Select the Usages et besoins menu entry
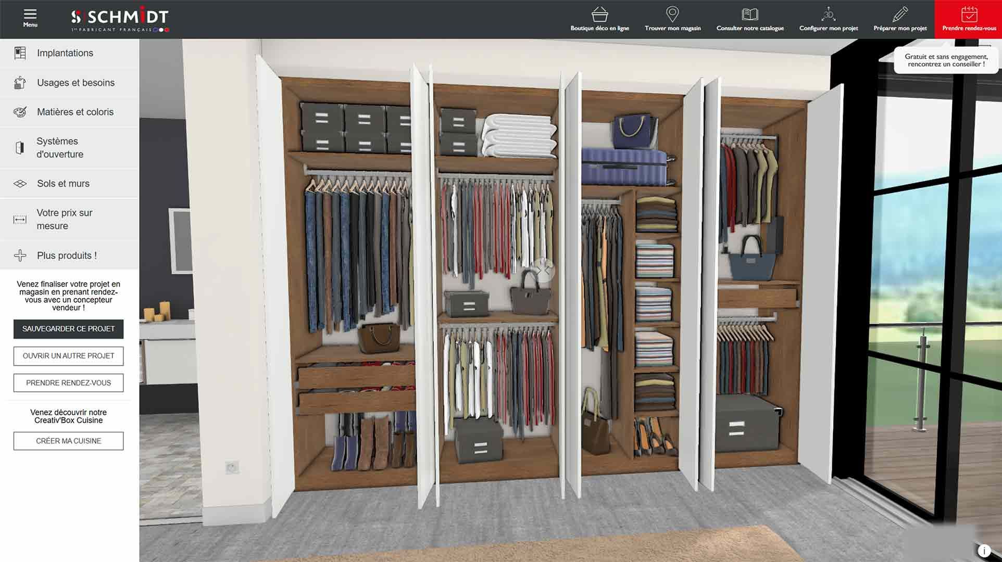 [x=75, y=82]
